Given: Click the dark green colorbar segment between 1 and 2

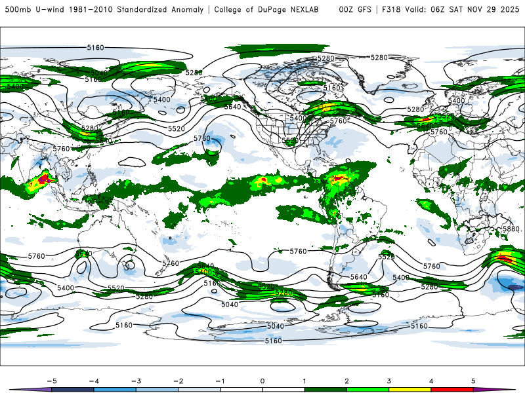Looking at the screenshot, I should tap(325, 390).
